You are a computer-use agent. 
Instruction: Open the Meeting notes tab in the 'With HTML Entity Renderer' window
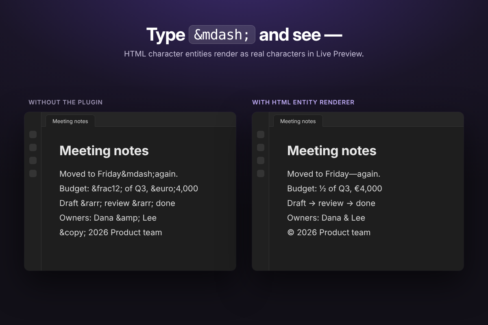point(298,121)
